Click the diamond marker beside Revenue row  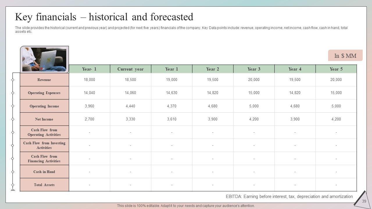click(x=13, y=80)
